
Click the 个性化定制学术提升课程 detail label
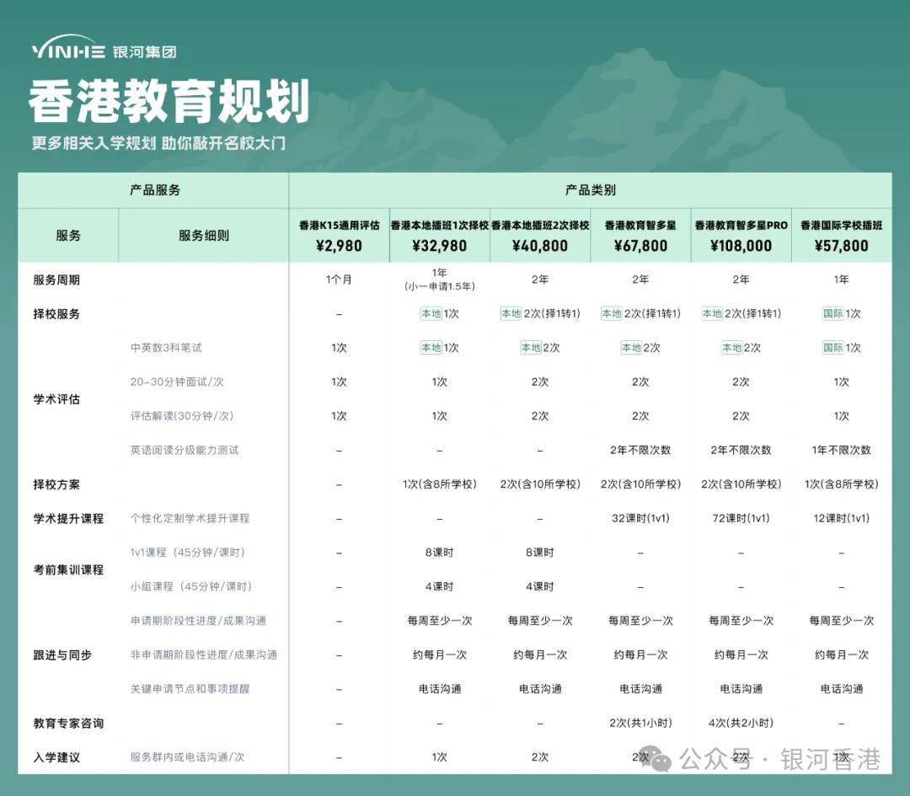190,518
